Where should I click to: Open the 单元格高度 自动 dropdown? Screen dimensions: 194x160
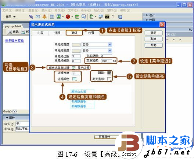[97, 51]
